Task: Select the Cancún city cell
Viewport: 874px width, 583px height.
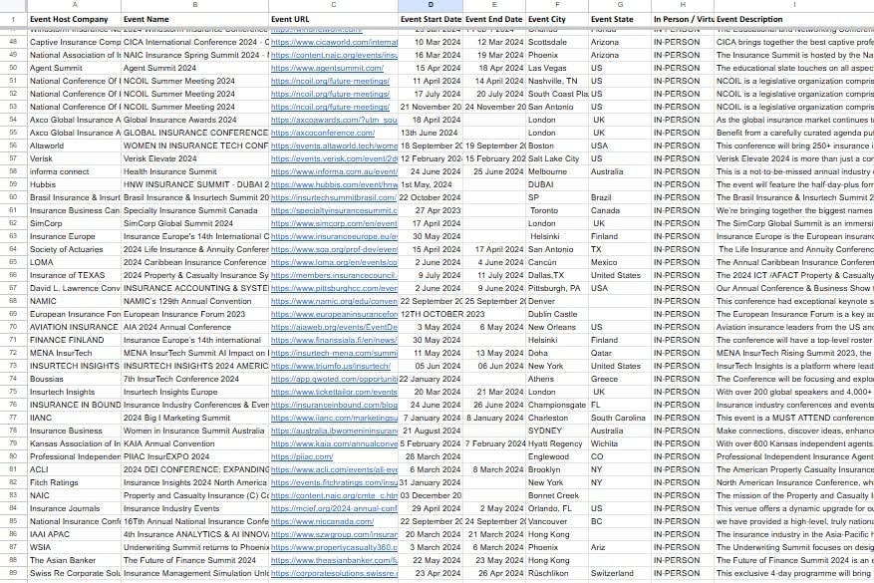Action: pos(557,262)
